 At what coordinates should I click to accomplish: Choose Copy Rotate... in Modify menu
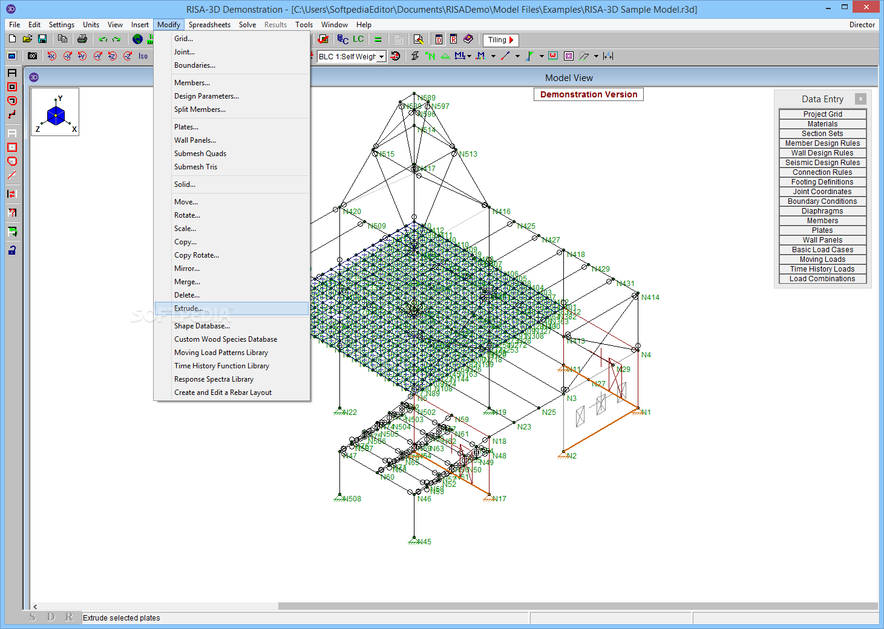(x=232, y=255)
